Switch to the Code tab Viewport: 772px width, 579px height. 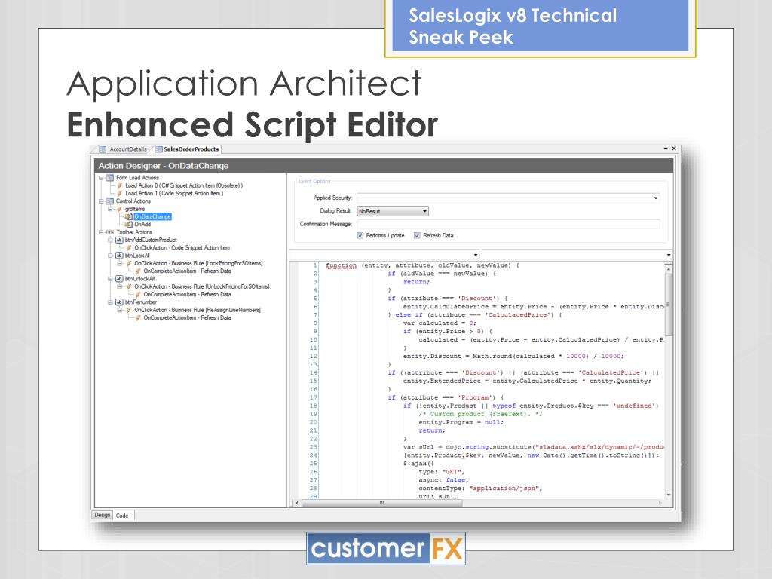[123, 516]
